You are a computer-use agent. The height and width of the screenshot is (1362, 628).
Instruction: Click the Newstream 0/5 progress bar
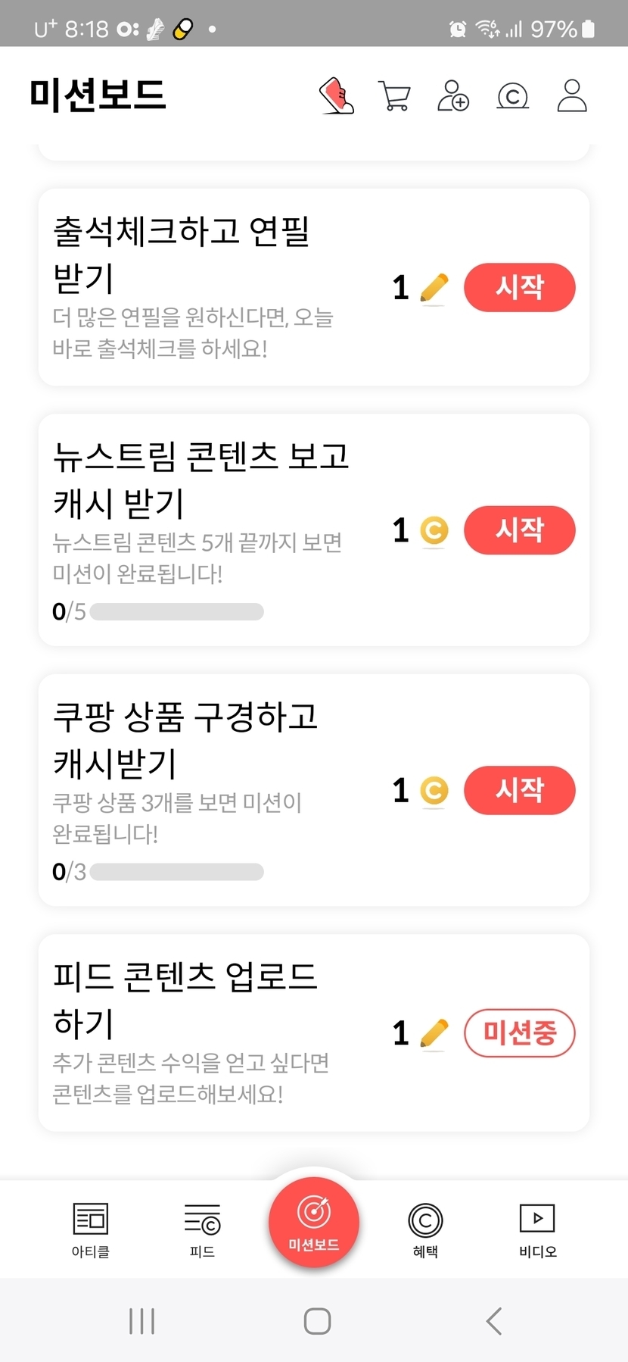(177, 612)
